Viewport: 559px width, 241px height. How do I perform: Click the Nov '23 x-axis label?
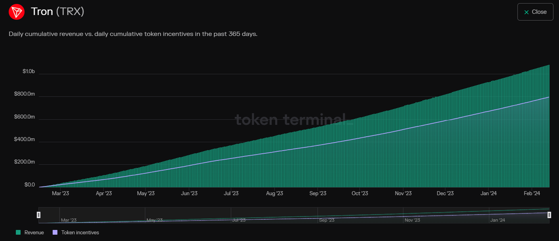click(x=403, y=193)
